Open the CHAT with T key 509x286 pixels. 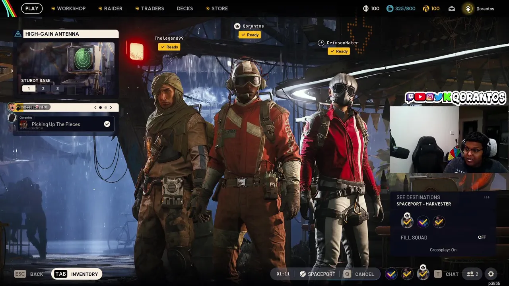tap(447, 274)
